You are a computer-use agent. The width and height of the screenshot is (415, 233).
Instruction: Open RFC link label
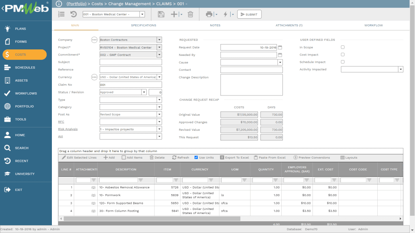pos(61,122)
